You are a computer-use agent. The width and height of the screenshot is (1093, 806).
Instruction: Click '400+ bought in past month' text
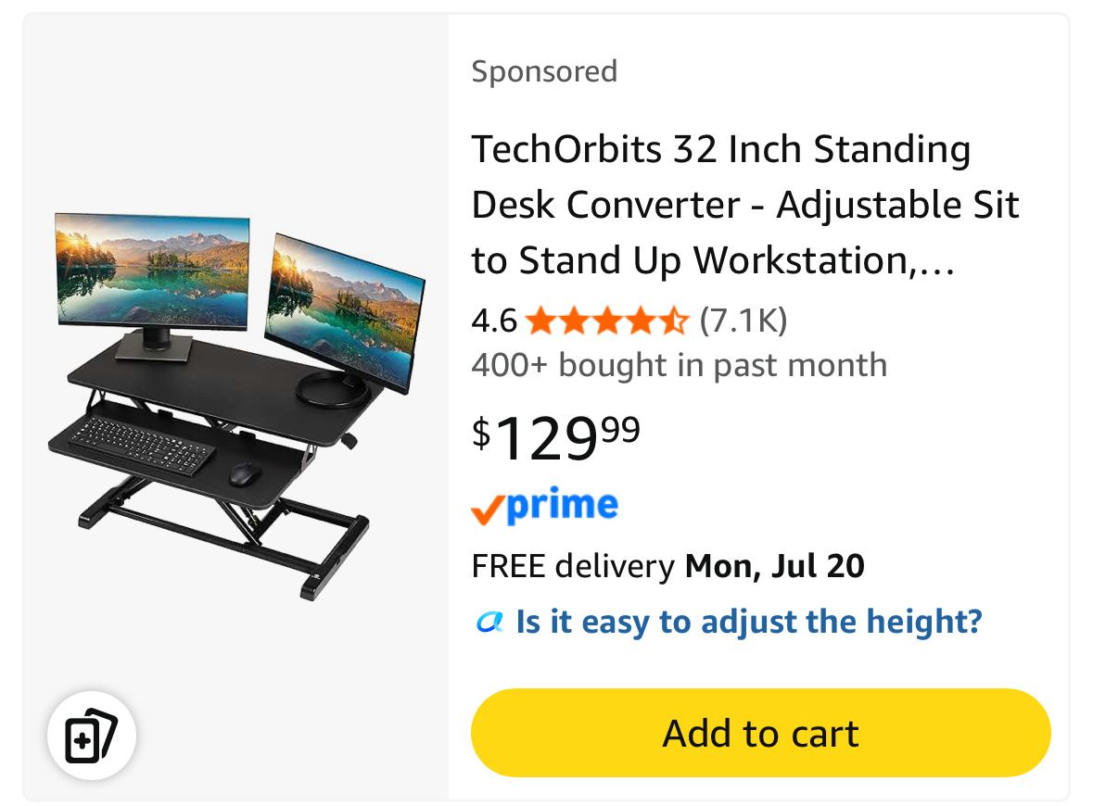pyautogui.click(x=679, y=366)
